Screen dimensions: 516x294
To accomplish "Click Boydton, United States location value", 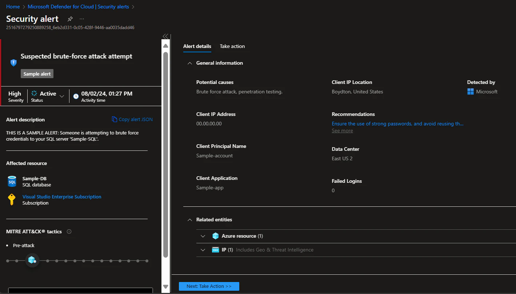I will click(357, 92).
